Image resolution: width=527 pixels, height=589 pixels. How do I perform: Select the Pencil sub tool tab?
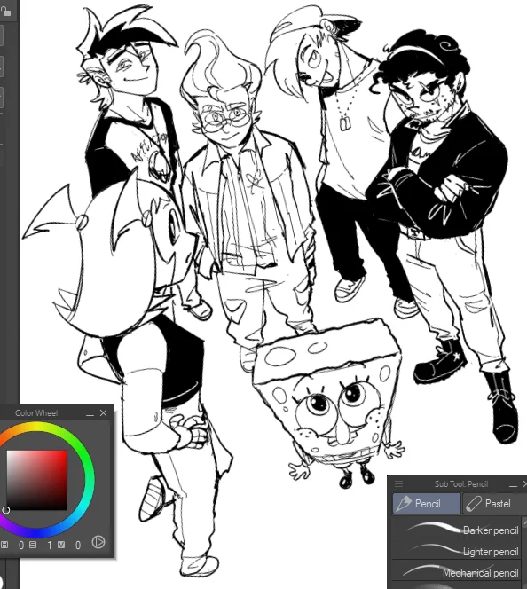427,503
